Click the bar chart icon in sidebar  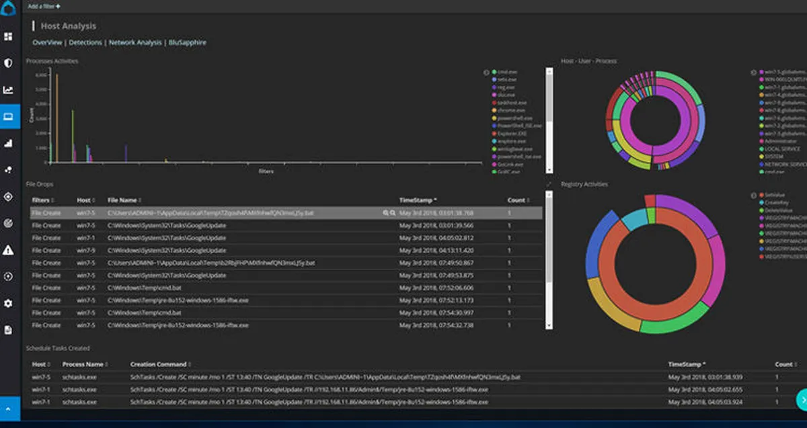(x=9, y=142)
